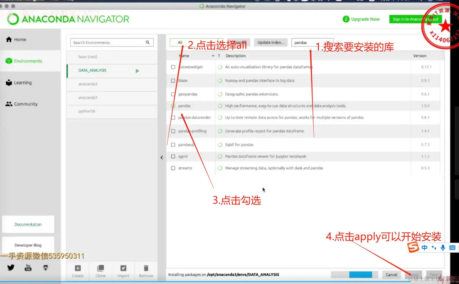Check the pandas-profiling package checkbox

tap(173, 131)
